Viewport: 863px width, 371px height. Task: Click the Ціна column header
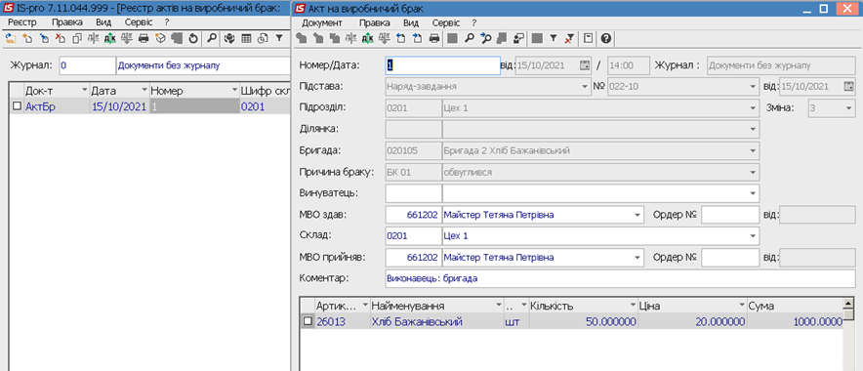coord(692,306)
